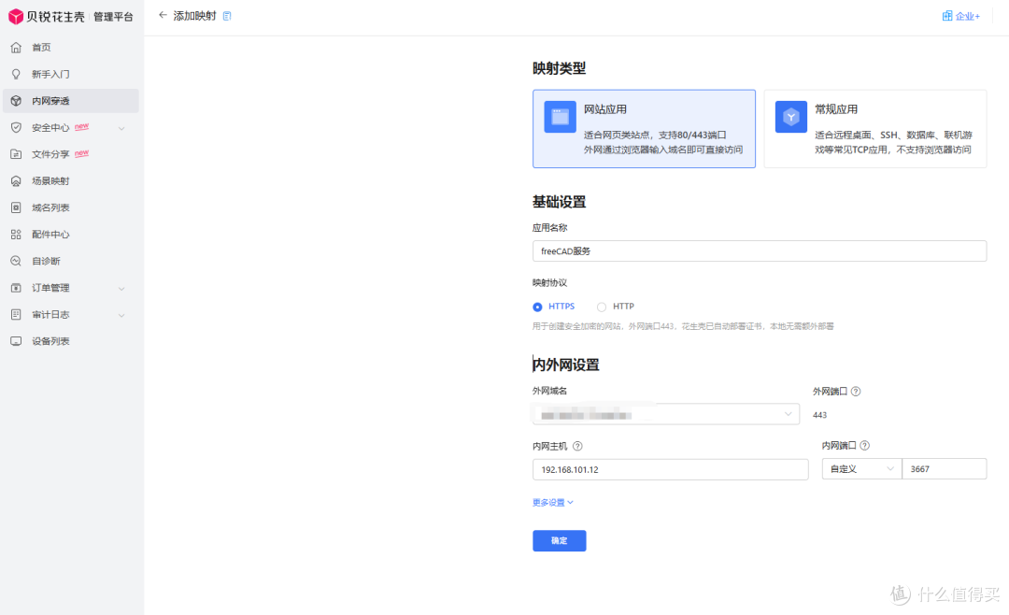Select the HTTP protocol radio button
This screenshot has height=615, width=1009.
coord(602,307)
